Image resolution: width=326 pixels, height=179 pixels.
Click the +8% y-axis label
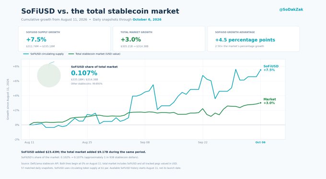point(16,67)
